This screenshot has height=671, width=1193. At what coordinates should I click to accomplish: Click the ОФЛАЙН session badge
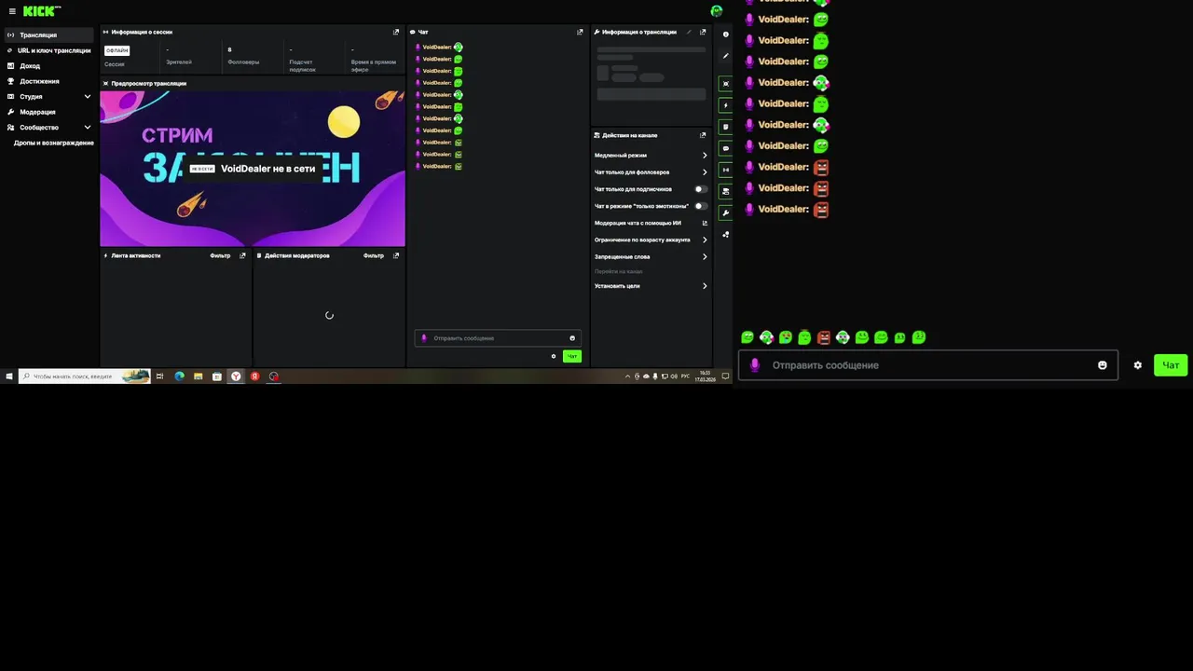[117, 50]
